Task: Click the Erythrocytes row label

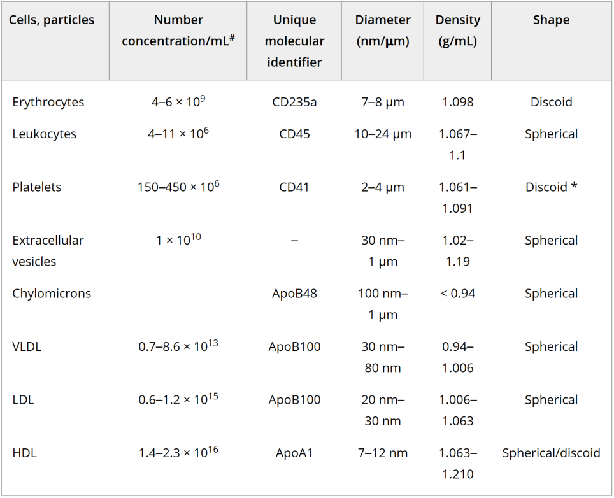Action: [48, 103]
